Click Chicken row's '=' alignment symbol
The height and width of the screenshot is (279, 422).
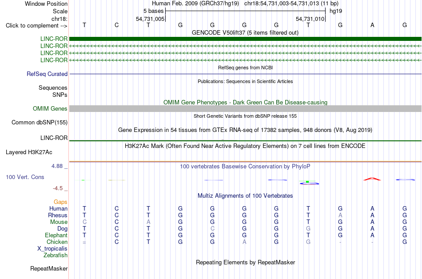[84, 242]
